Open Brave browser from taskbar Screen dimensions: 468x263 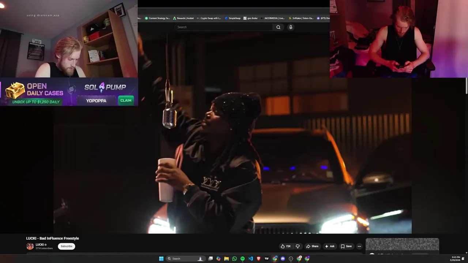click(x=259, y=259)
